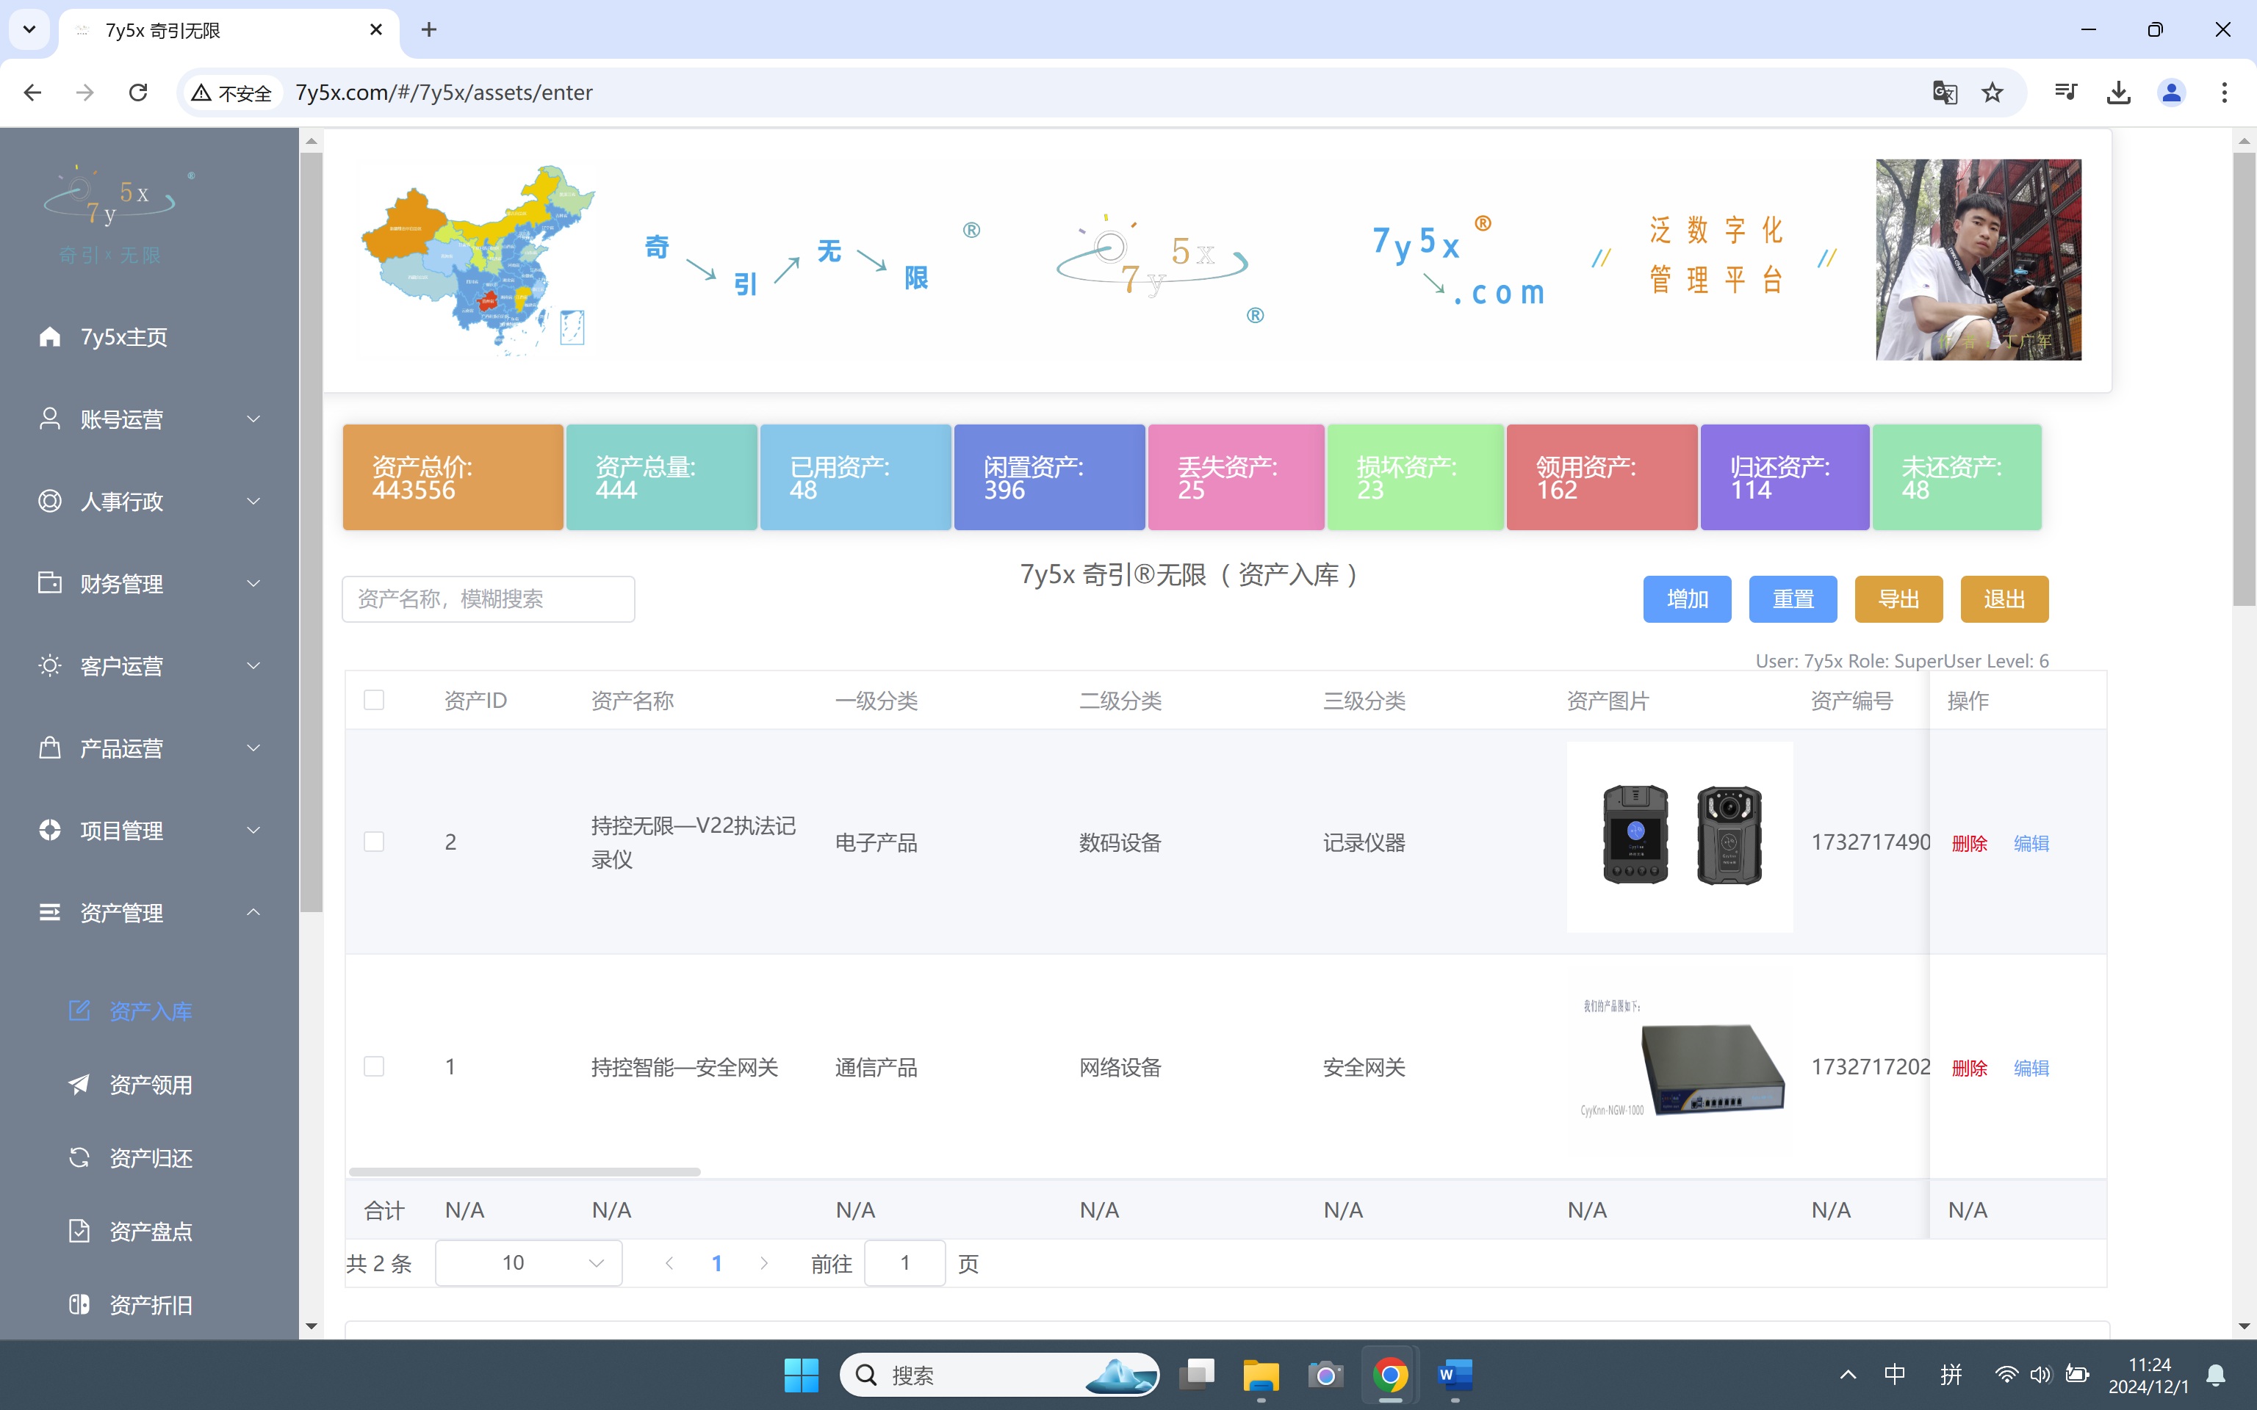Click the horizontal scrollbar under the asset table
Screen dimensions: 2257x1410
pos(524,1172)
